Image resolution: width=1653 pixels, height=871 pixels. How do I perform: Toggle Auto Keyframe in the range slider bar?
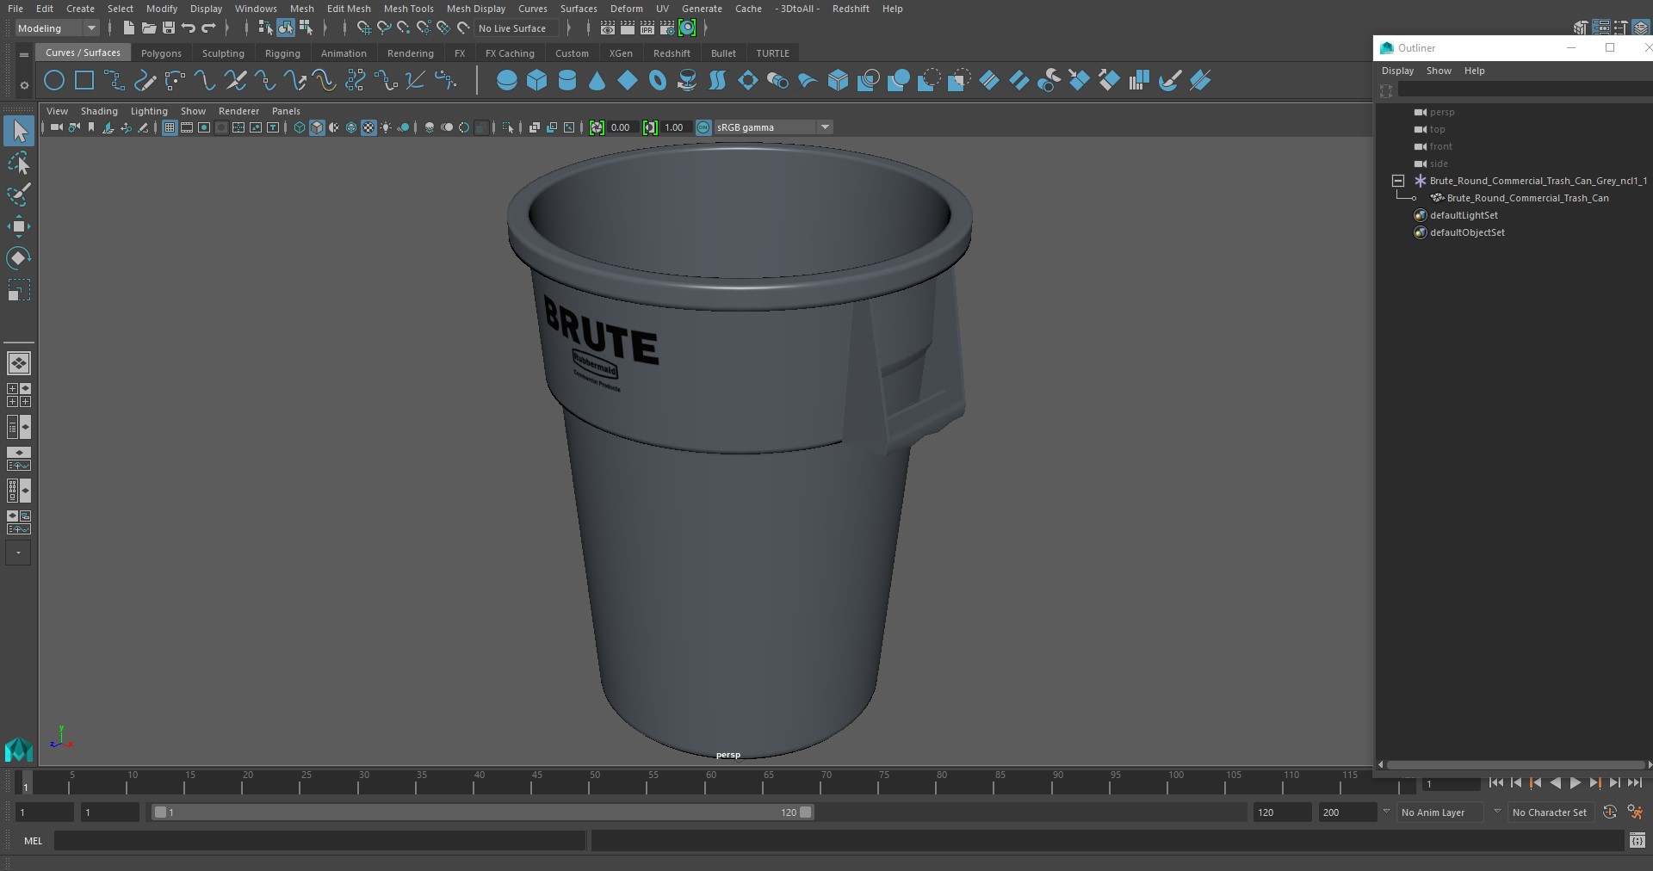point(1609,812)
